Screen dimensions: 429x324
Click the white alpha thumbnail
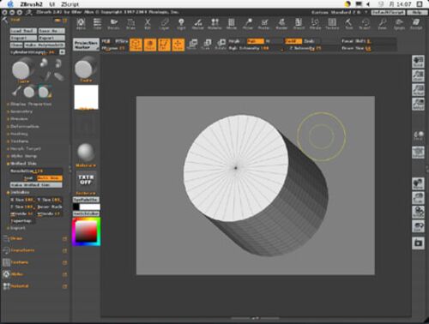86,97
